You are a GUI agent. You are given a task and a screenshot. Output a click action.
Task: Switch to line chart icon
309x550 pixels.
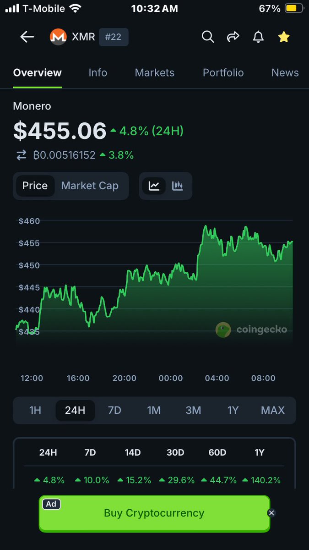click(154, 186)
